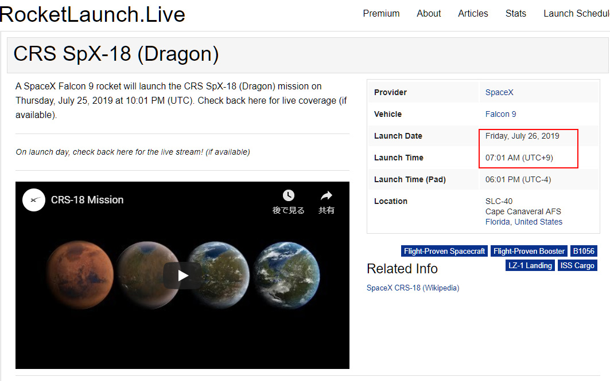The width and height of the screenshot is (610, 381).
Task: Open SpaceX CRS-18 Wikipedia link
Action: tap(413, 288)
